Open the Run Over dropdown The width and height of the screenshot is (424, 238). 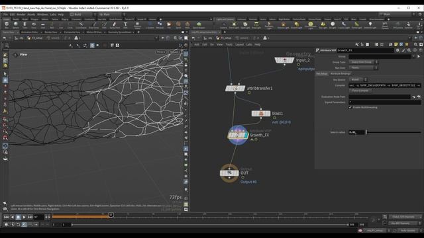point(363,67)
